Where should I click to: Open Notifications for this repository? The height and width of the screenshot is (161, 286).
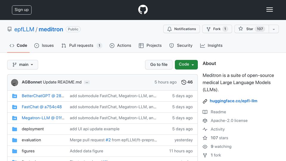(181, 29)
